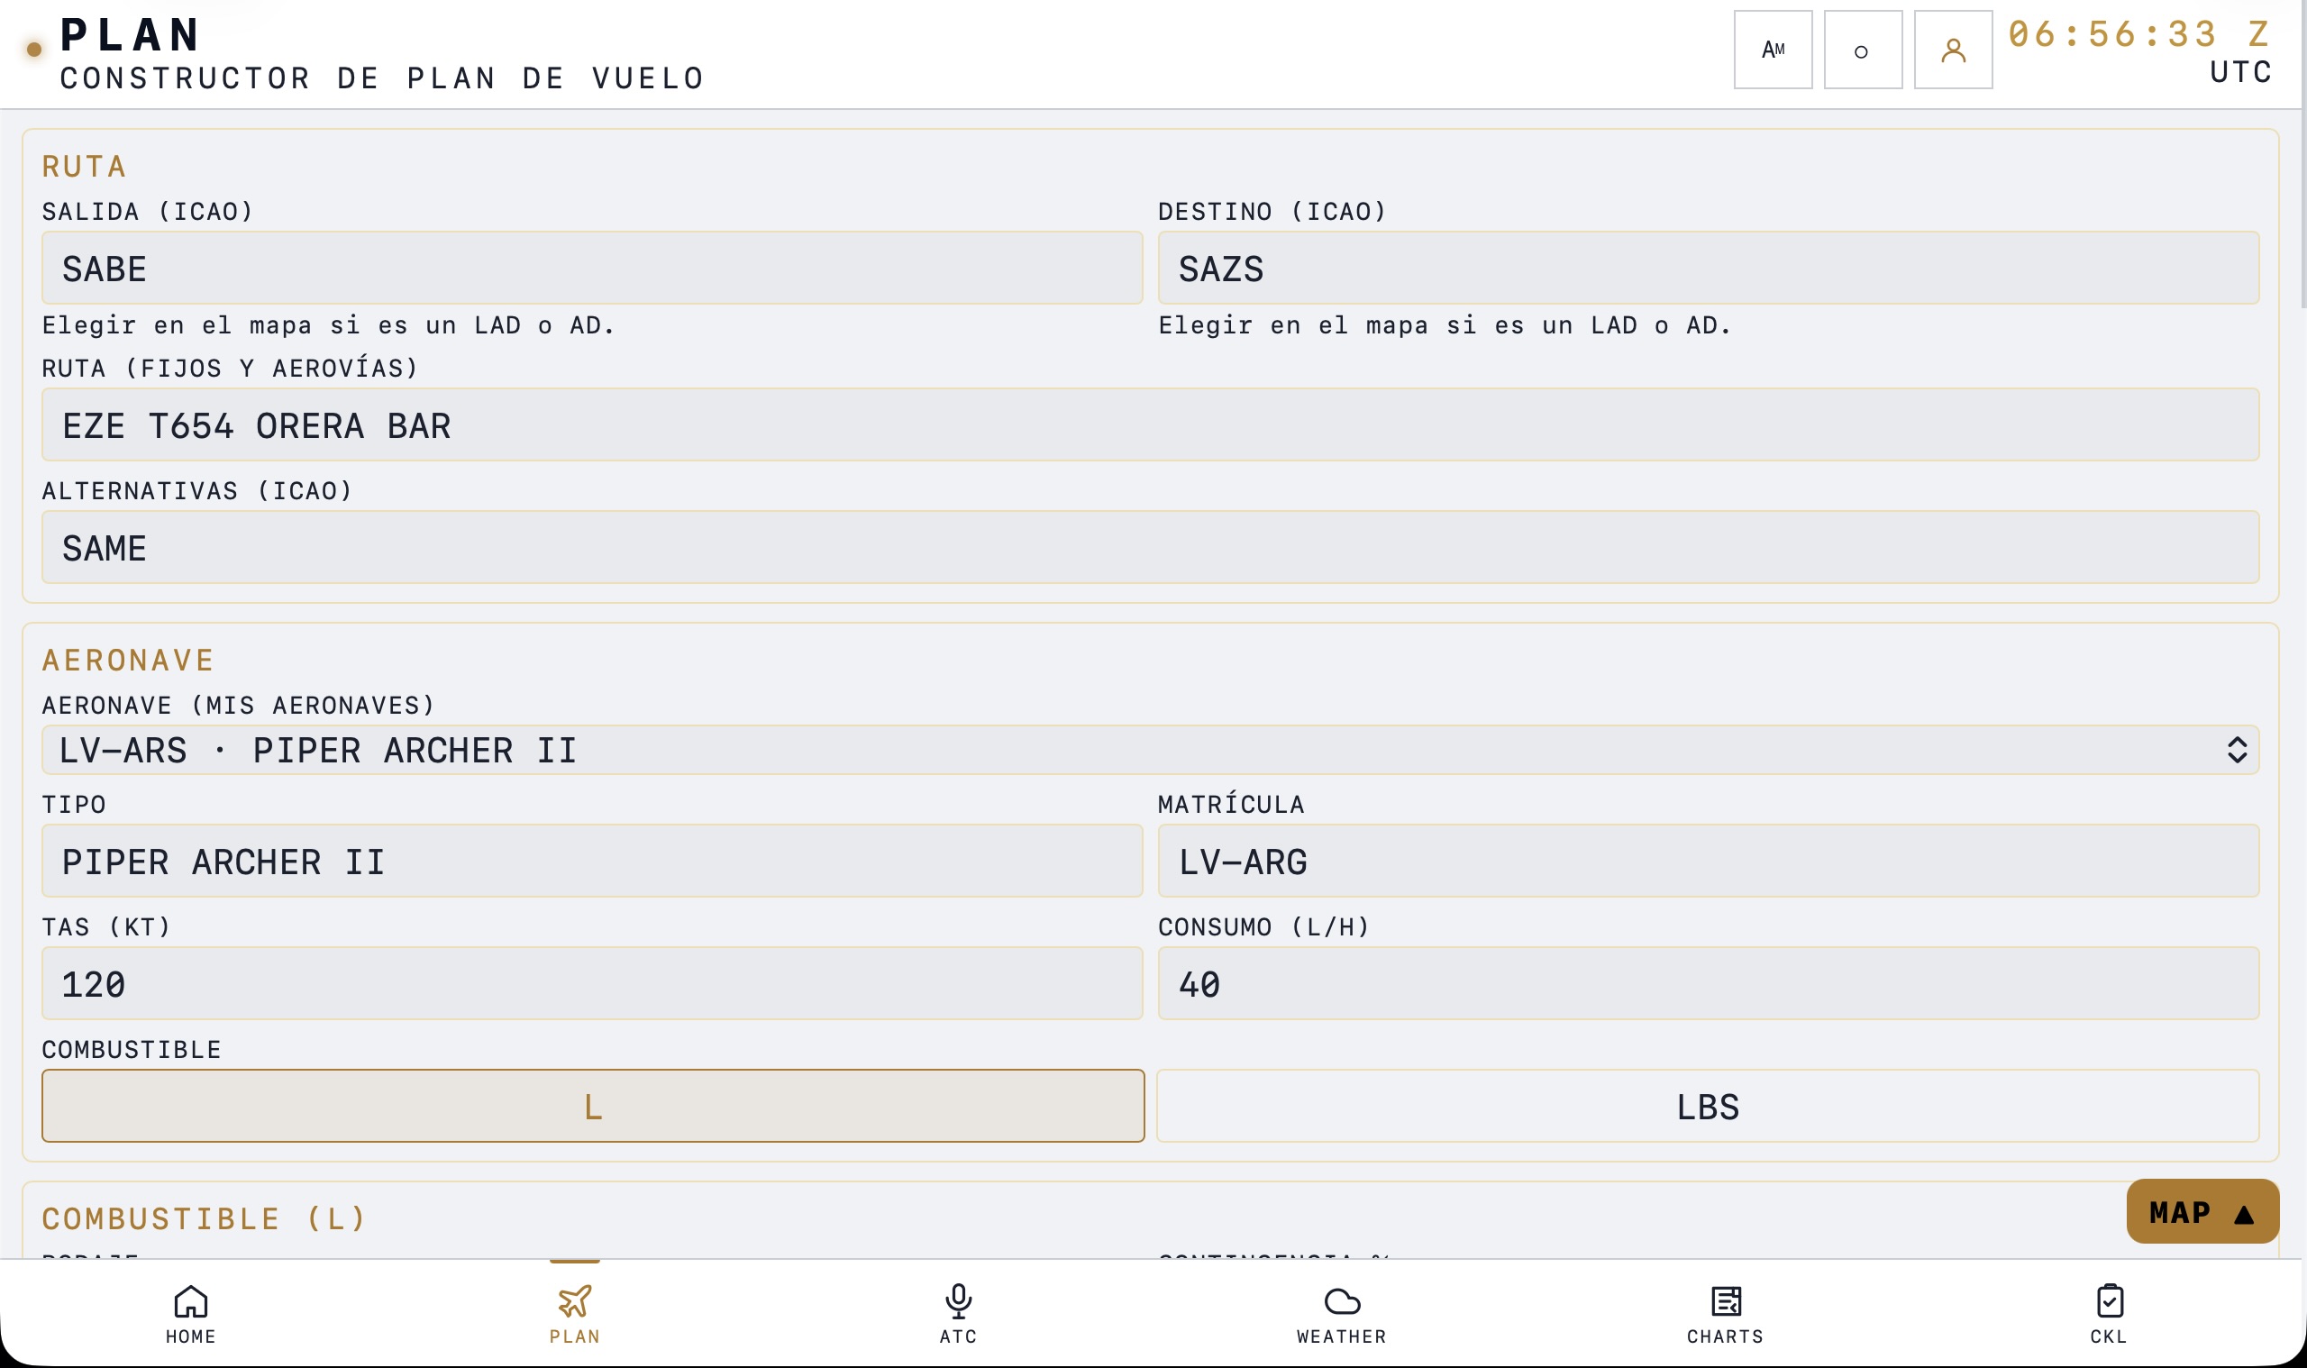This screenshot has height=1368, width=2307.
Task: Click the Destino ICAO field SAZS
Action: click(1708, 268)
